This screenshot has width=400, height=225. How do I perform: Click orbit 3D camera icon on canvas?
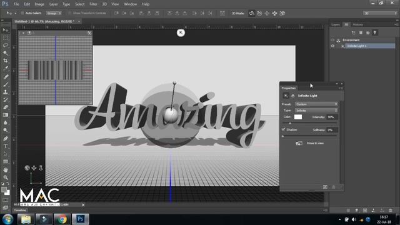pyautogui.click(x=27, y=168)
